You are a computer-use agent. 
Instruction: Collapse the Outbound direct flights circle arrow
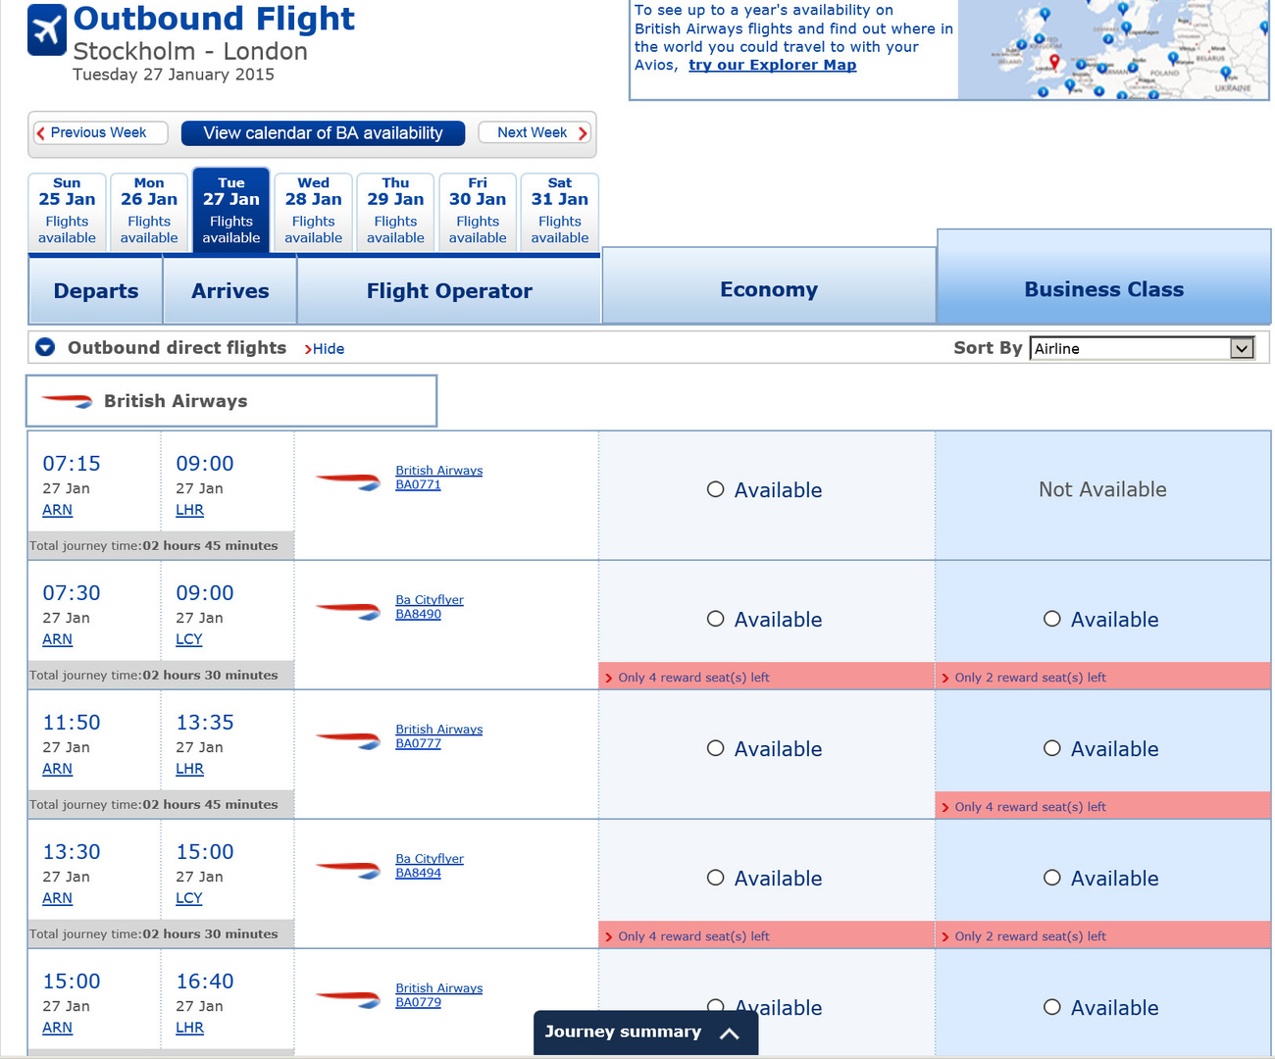45,347
